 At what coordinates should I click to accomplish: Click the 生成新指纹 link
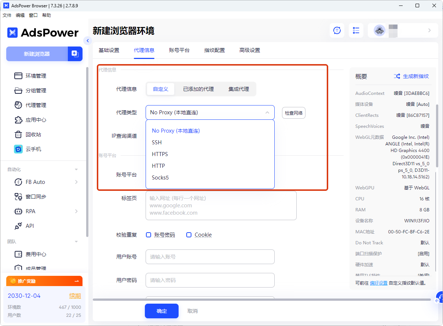coord(411,76)
